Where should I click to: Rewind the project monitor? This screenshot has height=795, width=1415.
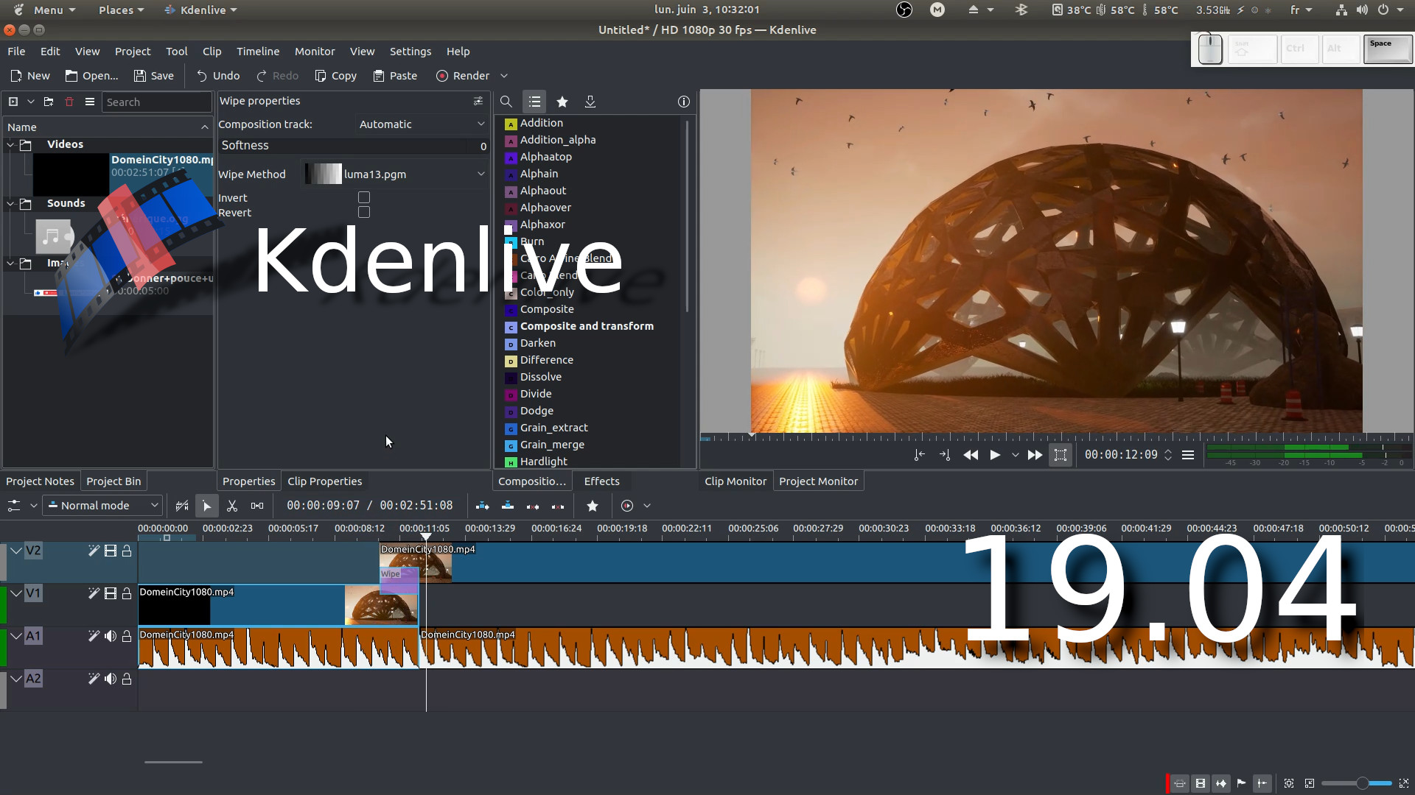(971, 455)
